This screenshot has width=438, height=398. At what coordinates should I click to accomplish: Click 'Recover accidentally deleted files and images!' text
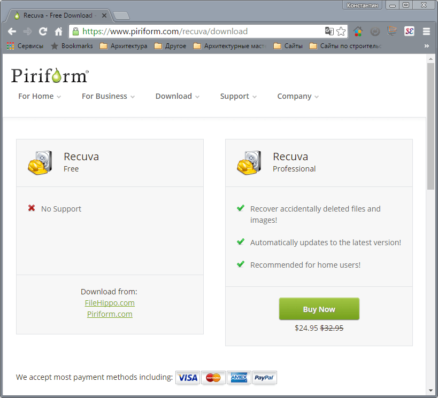[x=316, y=214]
